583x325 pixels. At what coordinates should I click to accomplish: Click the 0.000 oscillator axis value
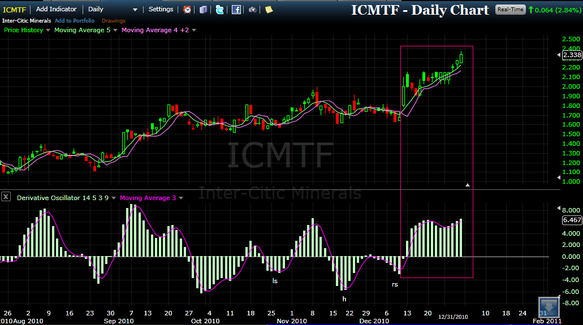pyautogui.click(x=571, y=257)
